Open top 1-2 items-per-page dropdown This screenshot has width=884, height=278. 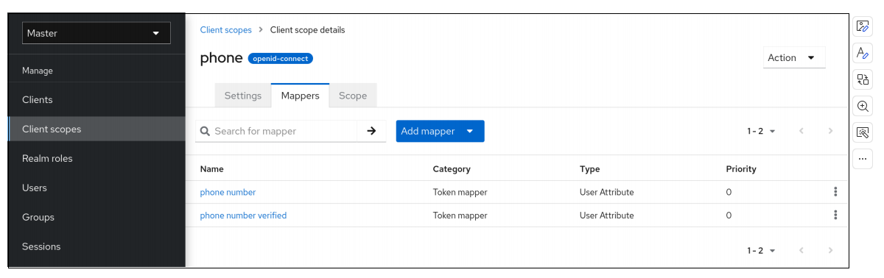pyautogui.click(x=761, y=131)
